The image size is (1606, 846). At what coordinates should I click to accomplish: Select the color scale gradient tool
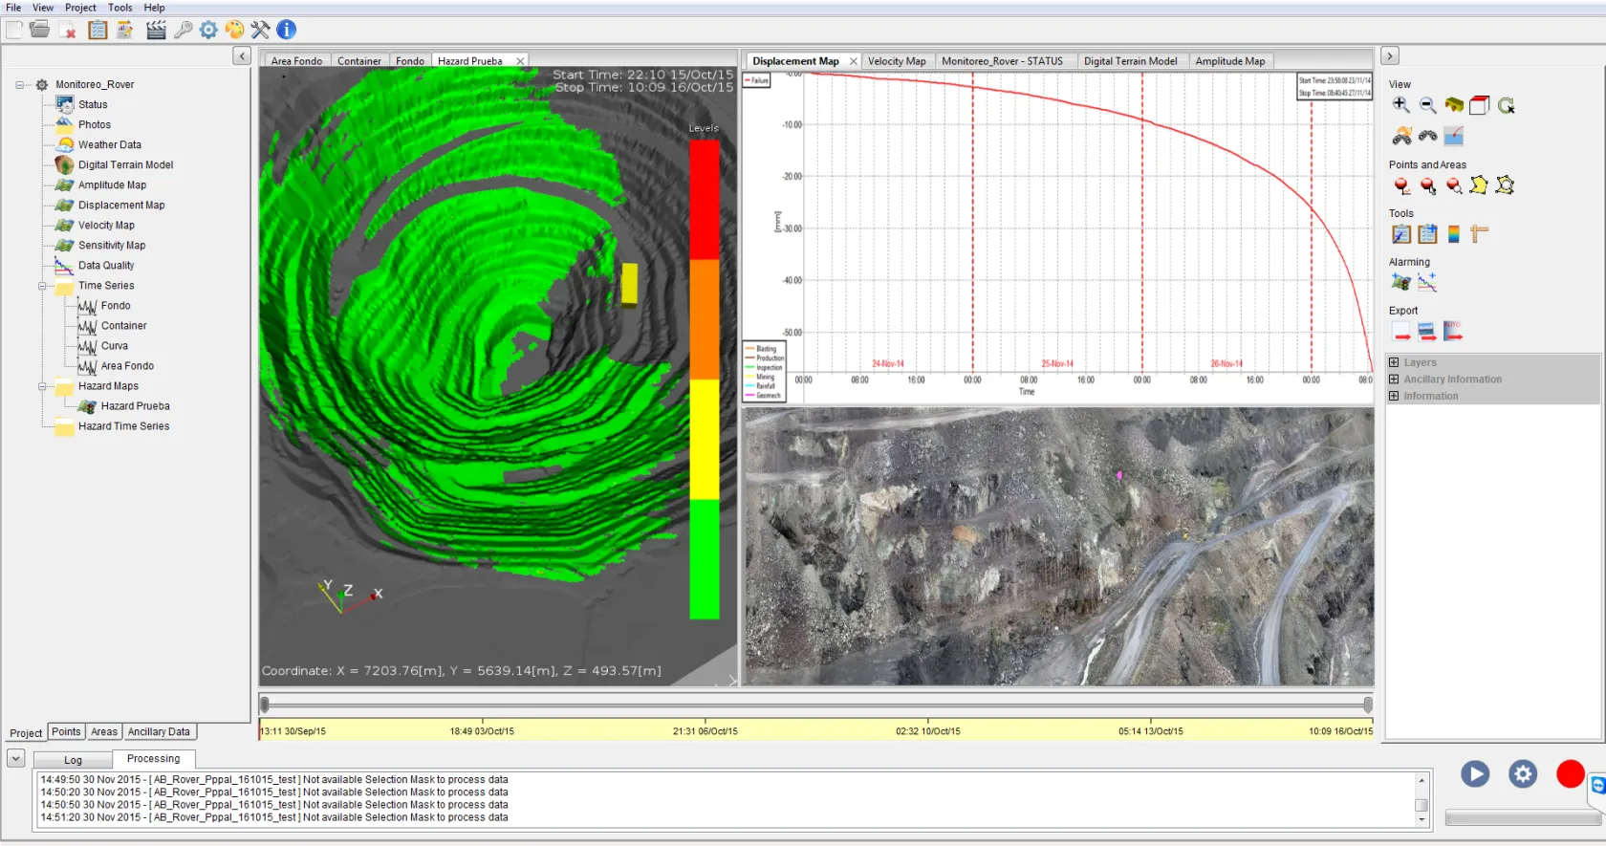click(1453, 234)
